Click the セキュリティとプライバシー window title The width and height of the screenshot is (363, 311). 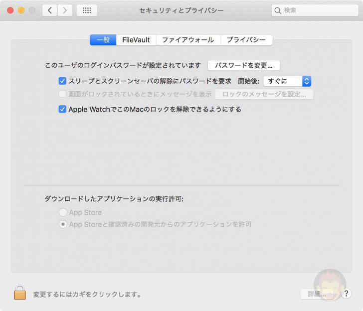pyautogui.click(x=181, y=10)
